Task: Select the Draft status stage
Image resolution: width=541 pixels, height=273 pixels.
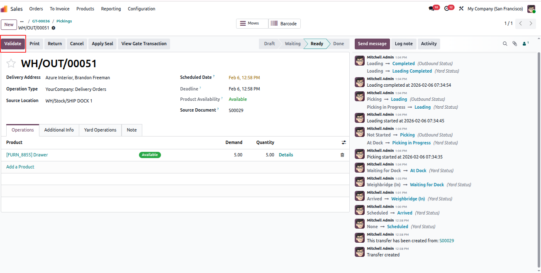Action: [269, 44]
